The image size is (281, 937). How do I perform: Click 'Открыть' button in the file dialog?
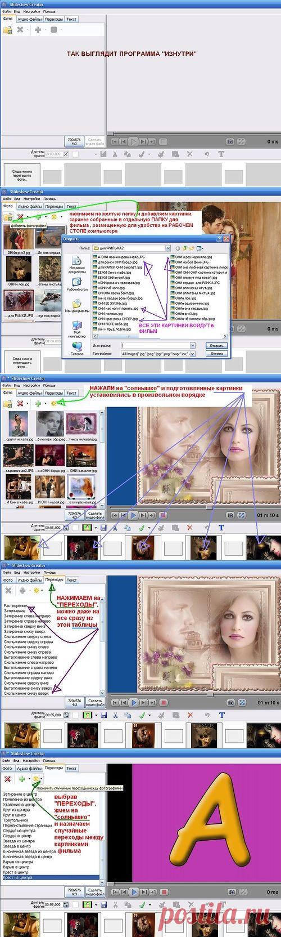[x=216, y=345]
